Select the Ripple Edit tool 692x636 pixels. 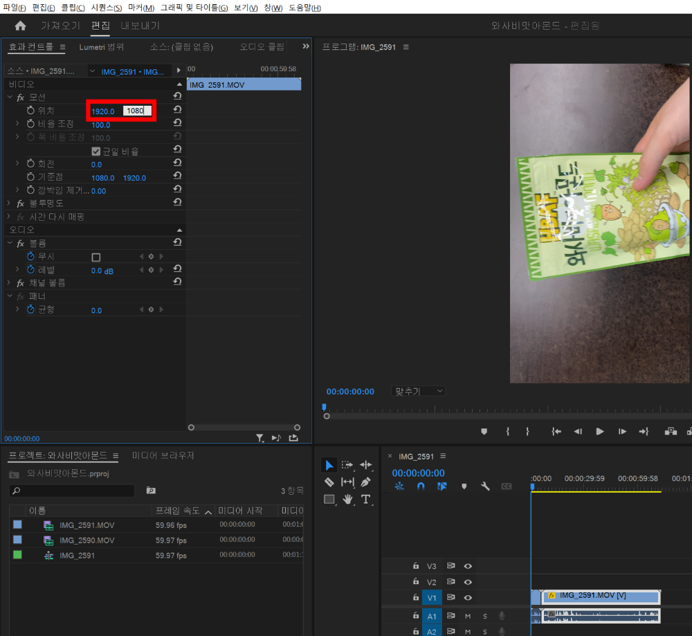(x=366, y=465)
